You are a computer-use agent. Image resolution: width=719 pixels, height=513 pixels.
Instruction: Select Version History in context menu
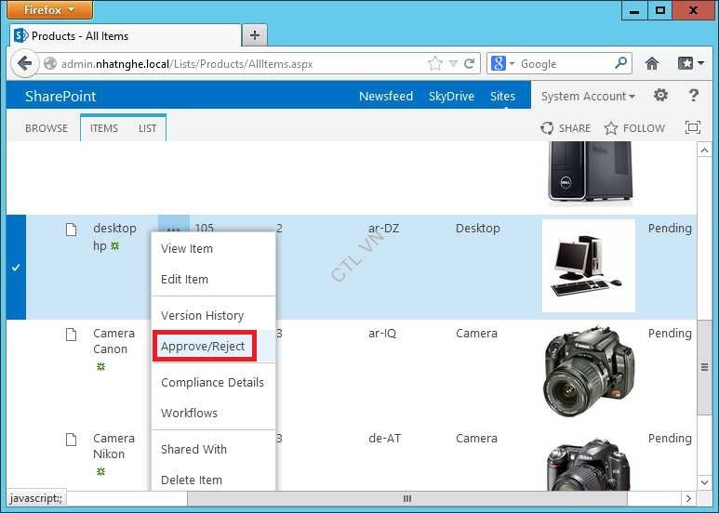tap(202, 315)
